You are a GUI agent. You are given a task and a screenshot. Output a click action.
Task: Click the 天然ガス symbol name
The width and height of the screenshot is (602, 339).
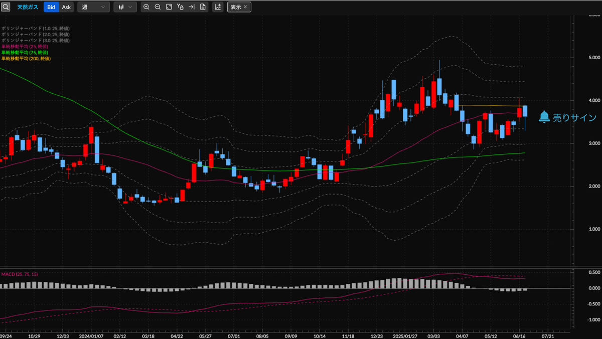click(x=28, y=7)
